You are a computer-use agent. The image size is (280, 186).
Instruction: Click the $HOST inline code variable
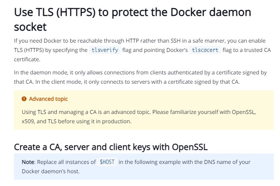107,162
